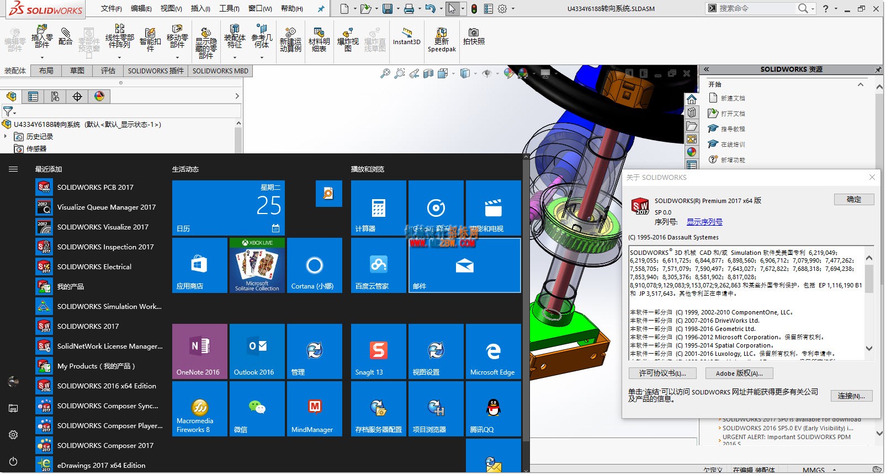The image size is (886, 475).
Task: Click the Section View icon in view toolbar
Action: point(428,73)
